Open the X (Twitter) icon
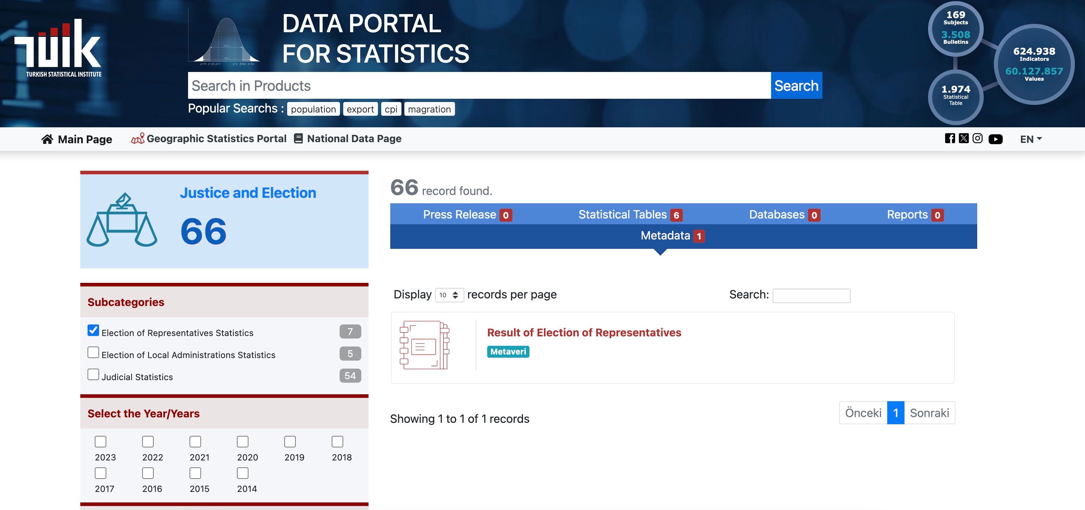1085x510 pixels. (x=964, y=139)
